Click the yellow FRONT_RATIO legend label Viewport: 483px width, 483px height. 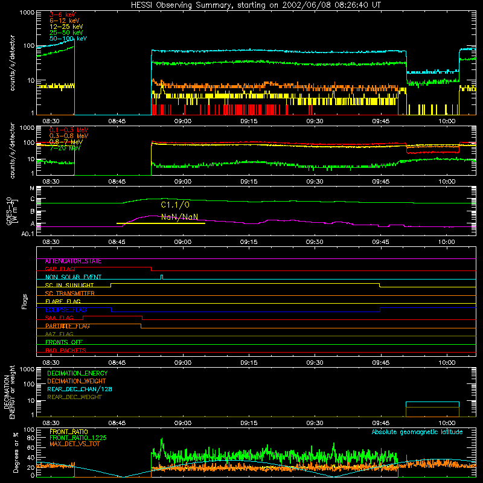(69, 432)
